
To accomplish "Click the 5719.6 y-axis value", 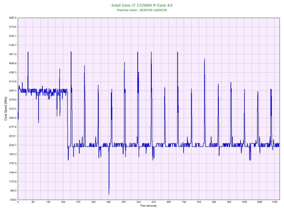I will [13, 27].
